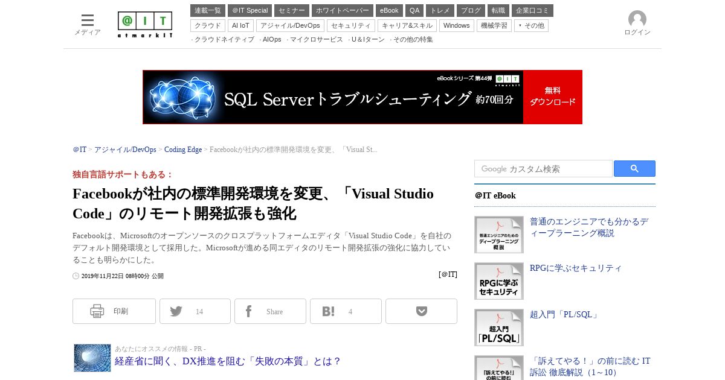Select 機械学習 category
Image resolution: width=725 pixels, height=380 pixels.
494,25
